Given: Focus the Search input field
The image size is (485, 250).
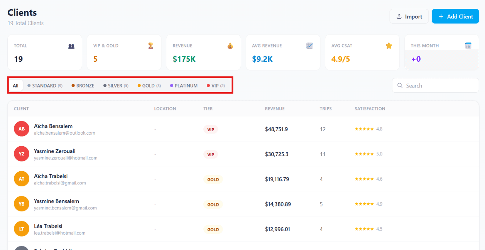Looking at the screenshot, I should click(x=436, y=86).
